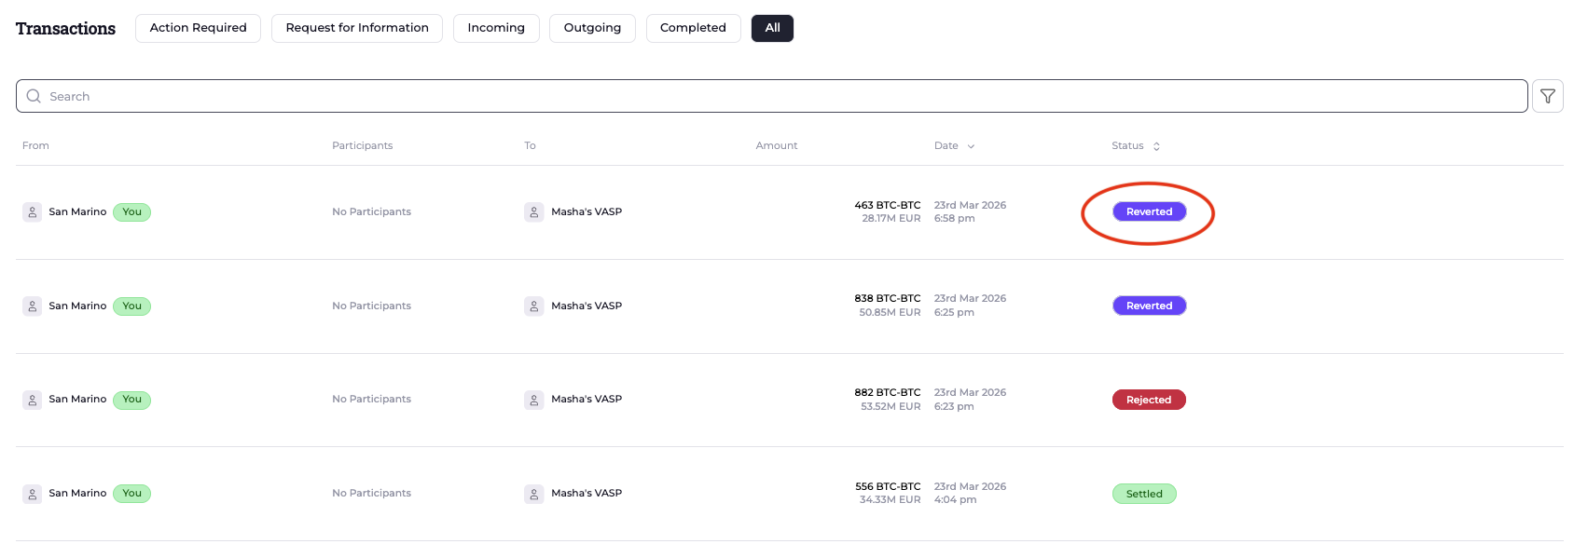Click the To column header
The width and height of the screenshot is (1574, 544).
pyautogui.click(x=530, y=146)
